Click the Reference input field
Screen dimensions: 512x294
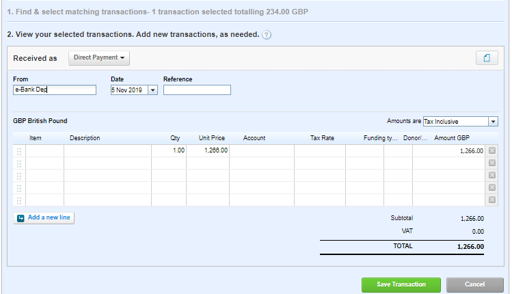pos(197,90)
